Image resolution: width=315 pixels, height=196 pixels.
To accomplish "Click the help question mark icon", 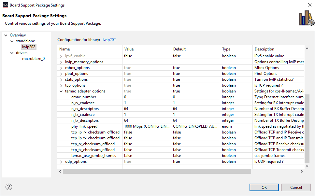I will 9,187.
